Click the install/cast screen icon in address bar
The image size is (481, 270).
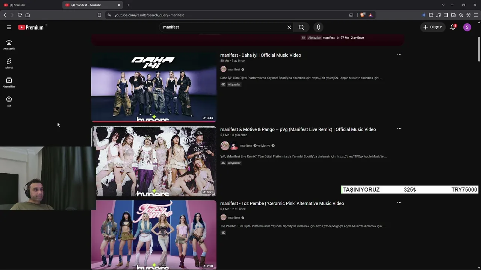[x=351, y=15]
